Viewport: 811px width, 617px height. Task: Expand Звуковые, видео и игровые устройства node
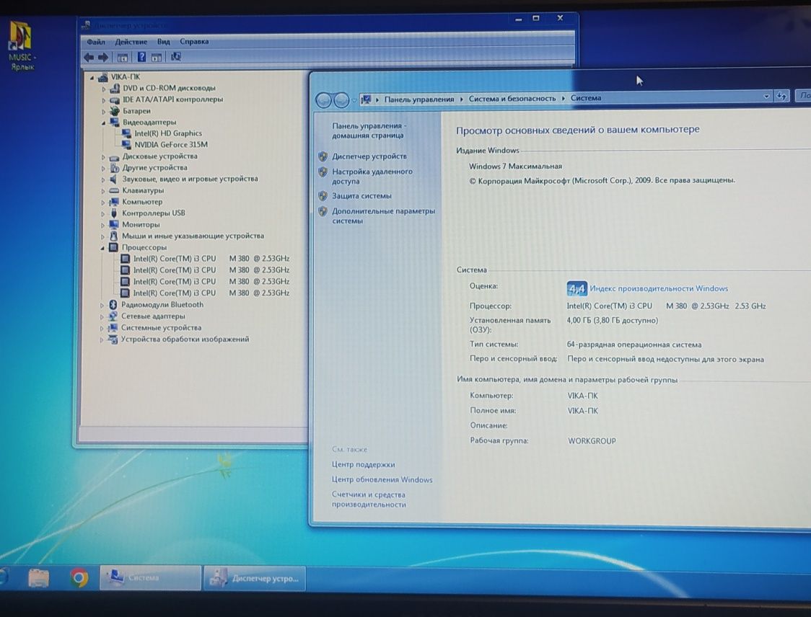[x=103, y=179]
